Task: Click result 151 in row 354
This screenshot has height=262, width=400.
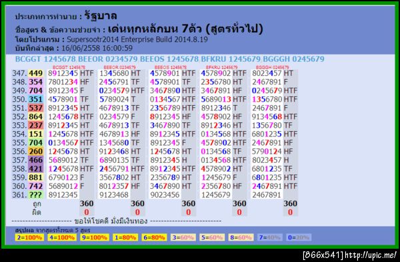Action: pos(35,134)
